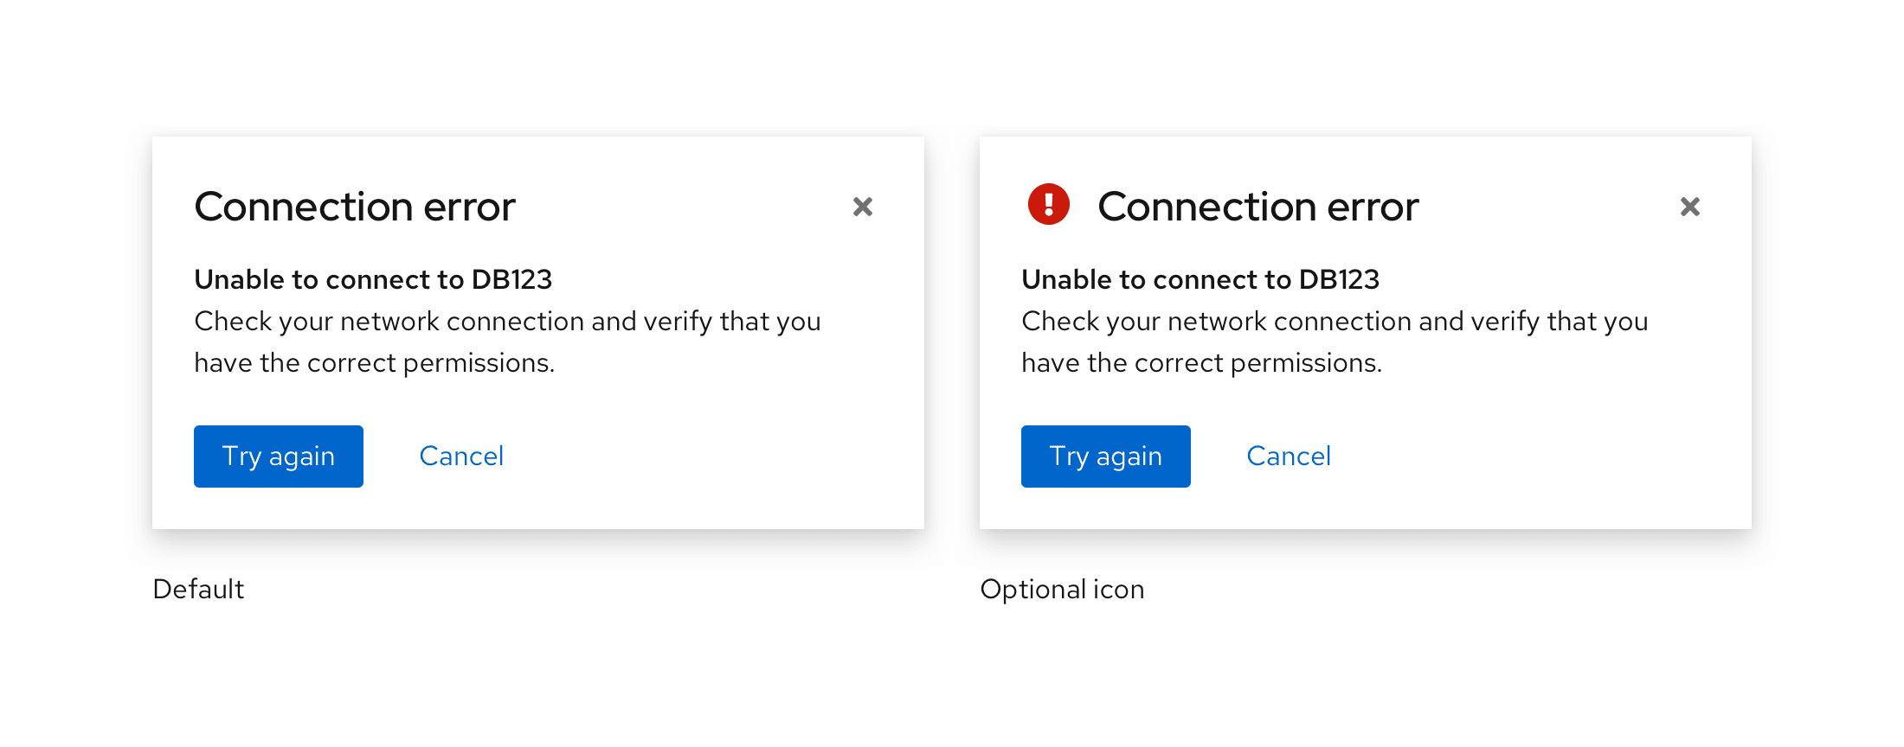Click the word DB123 in the Optional icon dialog
This screenshot has width=1904, height=747.
pyautogui.click(x=1339, y=280)
